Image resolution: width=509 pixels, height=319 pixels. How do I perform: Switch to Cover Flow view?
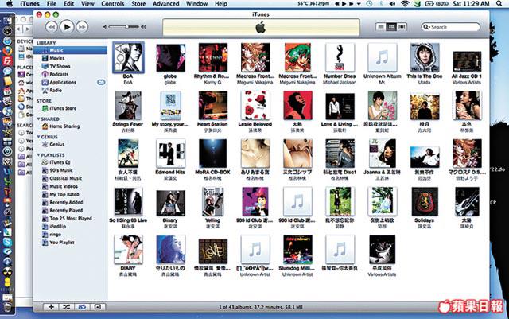[402, 27]
